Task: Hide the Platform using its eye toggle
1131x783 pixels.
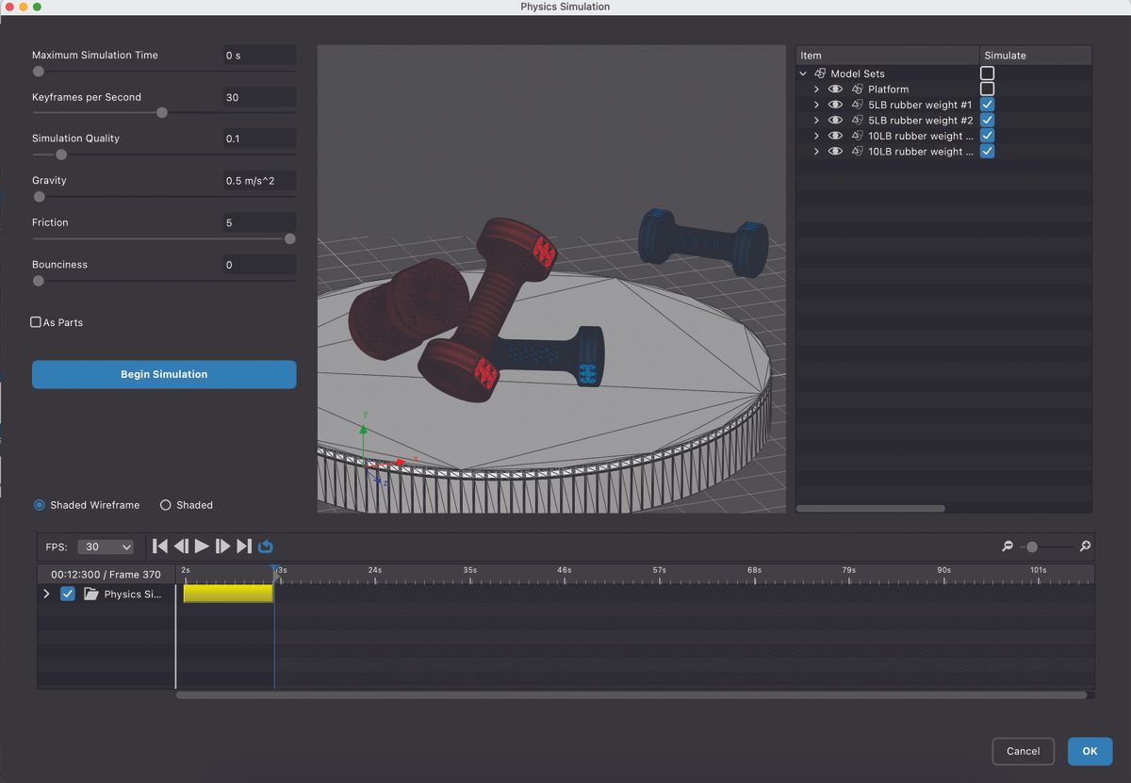Action: (835, 89)
